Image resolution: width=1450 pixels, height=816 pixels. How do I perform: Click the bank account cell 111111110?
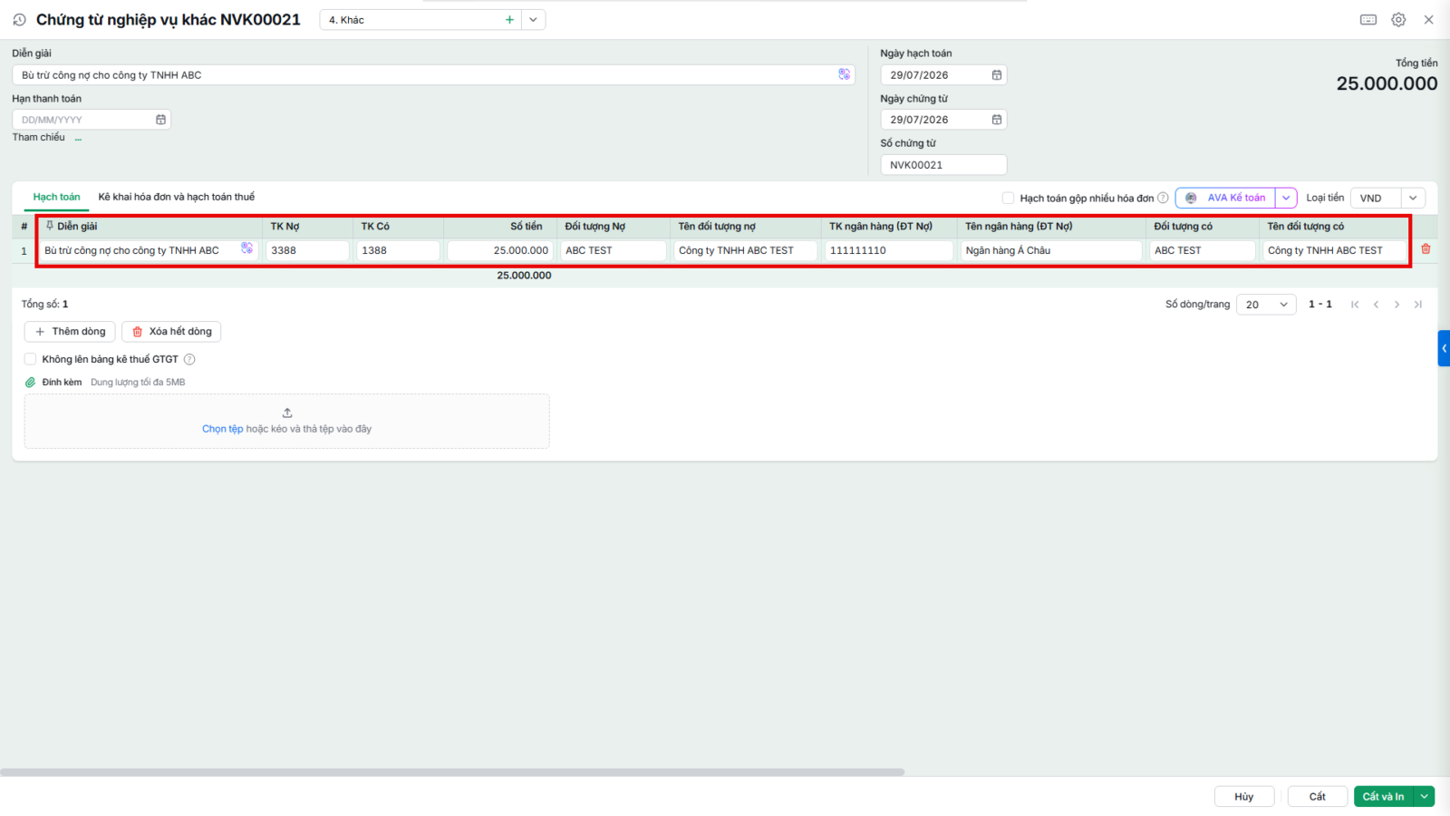[x=889, y=250]
